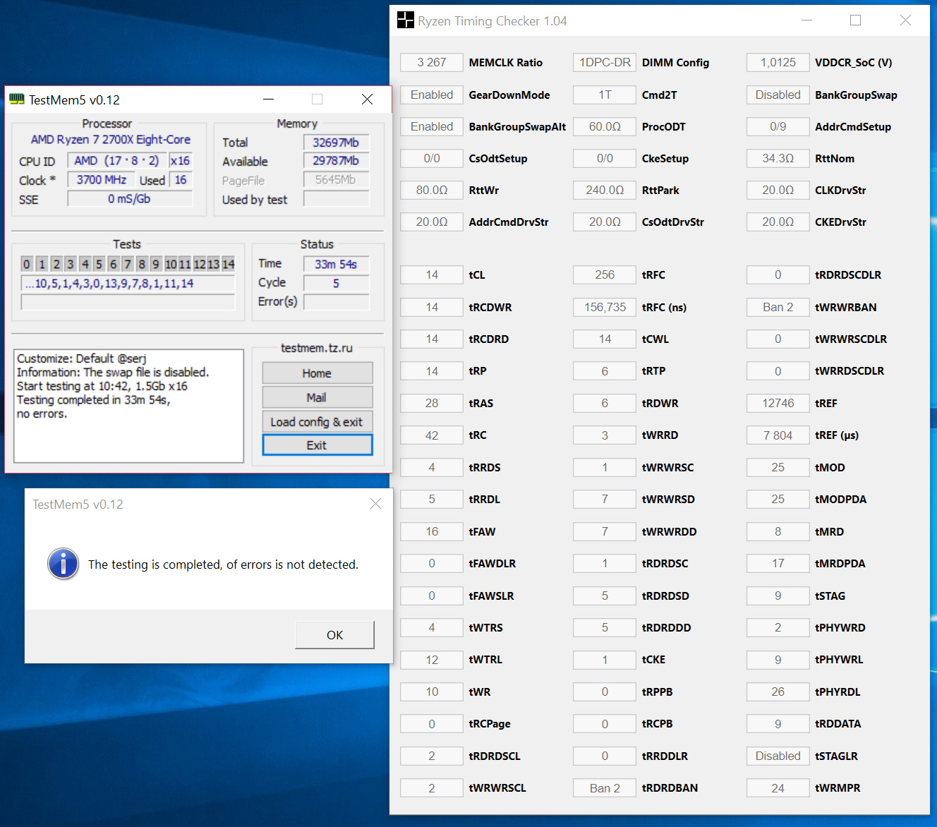Click the Time value 33m 54s field
Image resolution: width=937 pixels, height=827 pixels.
(x=336, y=264)
